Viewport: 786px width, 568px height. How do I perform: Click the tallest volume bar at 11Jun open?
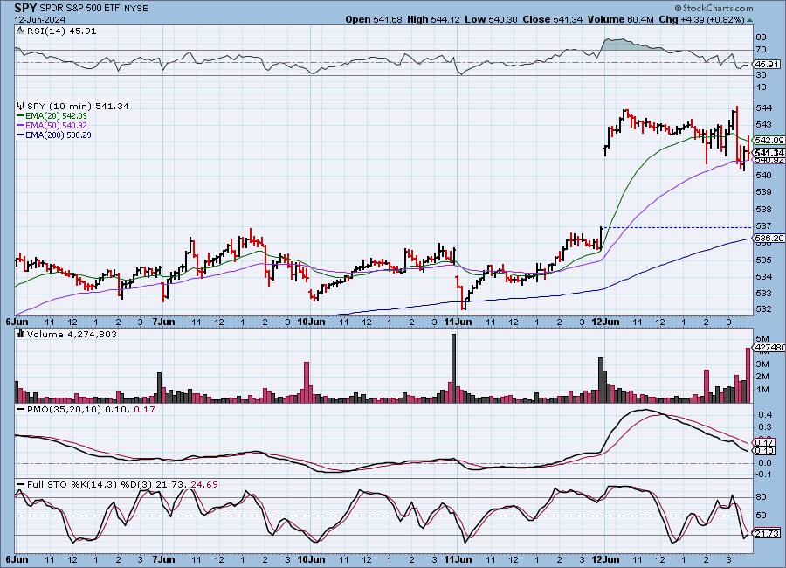click(x=453, y=368)
